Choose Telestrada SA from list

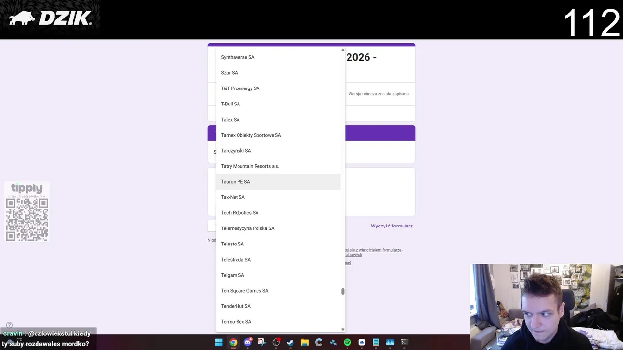(278, 260)
